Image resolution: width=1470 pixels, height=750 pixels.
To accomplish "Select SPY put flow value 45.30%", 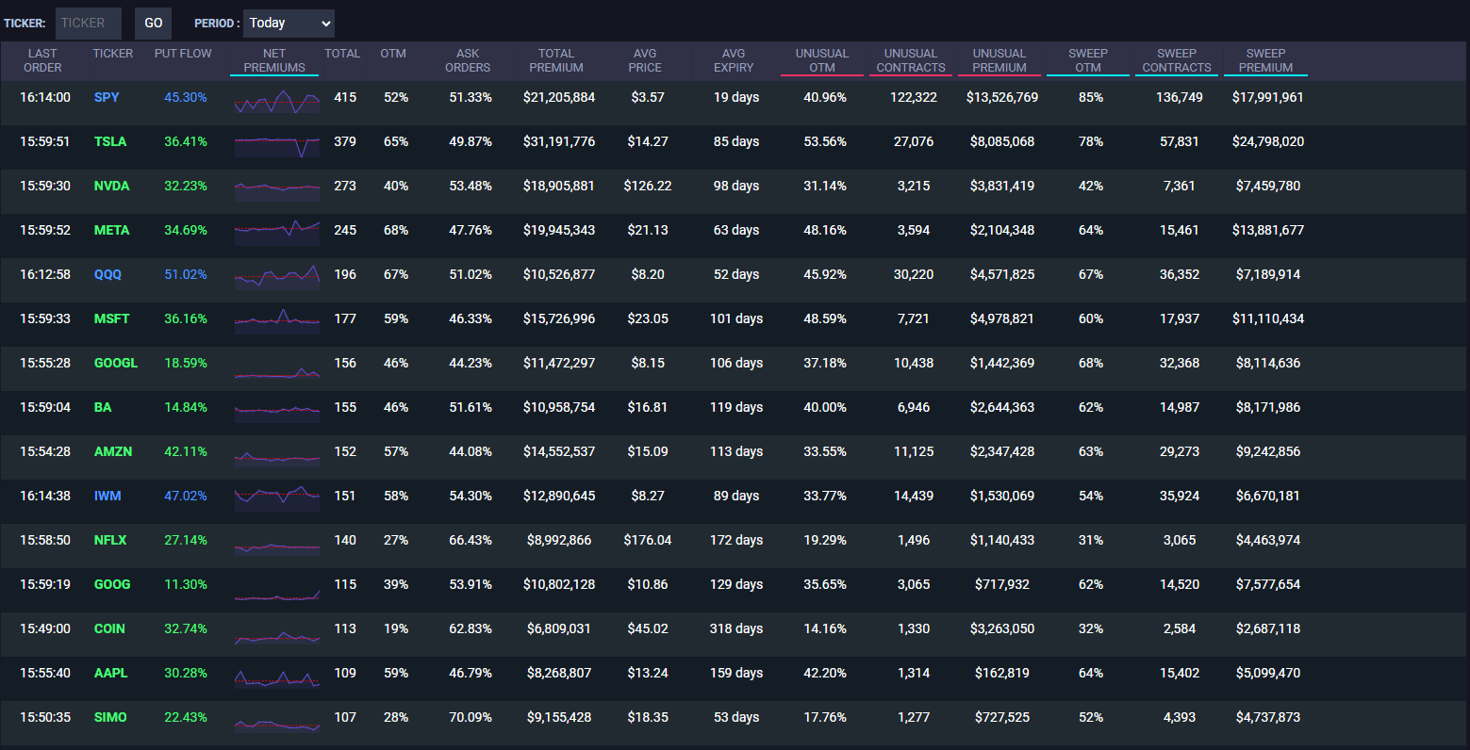I will tap(186, 97).
